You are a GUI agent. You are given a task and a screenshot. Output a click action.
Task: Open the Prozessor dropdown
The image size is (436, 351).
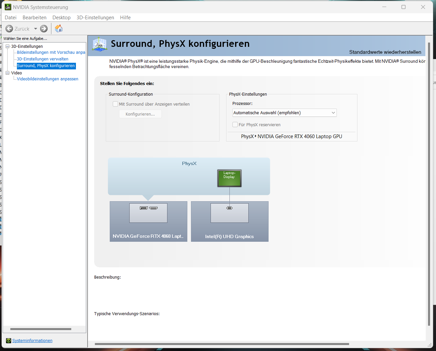click(284, 113)
